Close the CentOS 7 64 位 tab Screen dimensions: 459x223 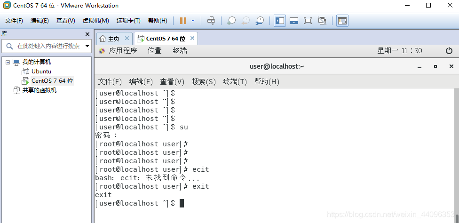tap(192, 38)
